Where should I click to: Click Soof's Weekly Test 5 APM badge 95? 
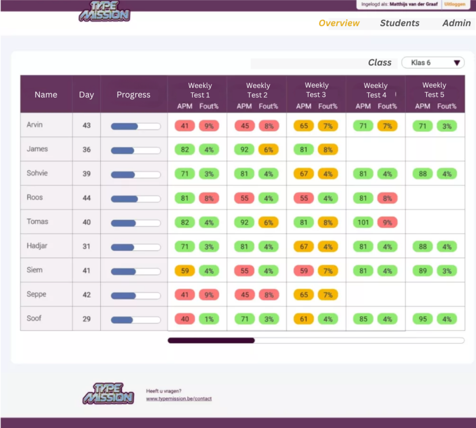tap(423, 319)
